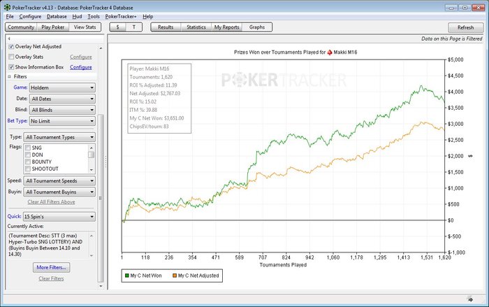Viewport: 489px width, 307px height.
Task: Check the SHOOTOUT flag
Action: tap(28, 169)
